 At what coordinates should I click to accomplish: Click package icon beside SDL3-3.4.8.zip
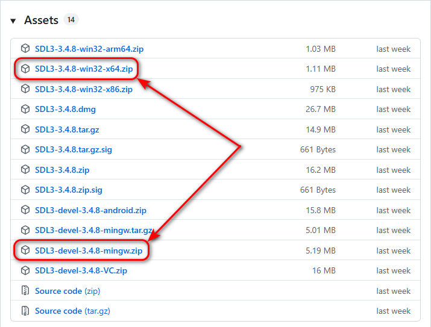point(25,169)
